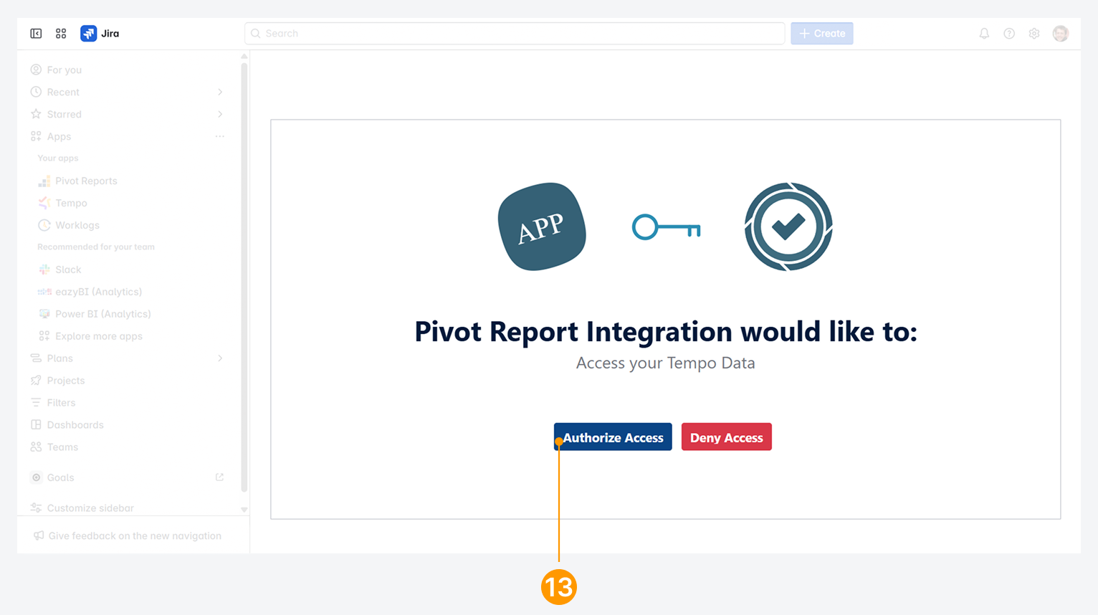Screen dimensions: 1098x615
Task: Open the help question mark icon
Action: coord(1009,34)
